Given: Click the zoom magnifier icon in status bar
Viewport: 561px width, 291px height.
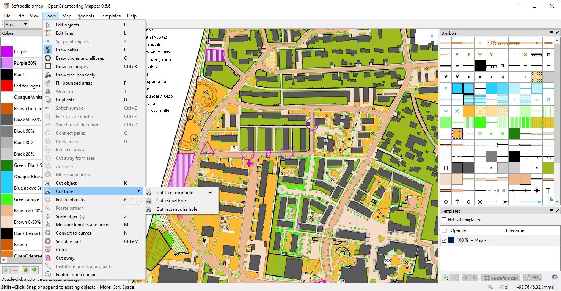Looking at the screenshot, I should click(x=490, y=287).
